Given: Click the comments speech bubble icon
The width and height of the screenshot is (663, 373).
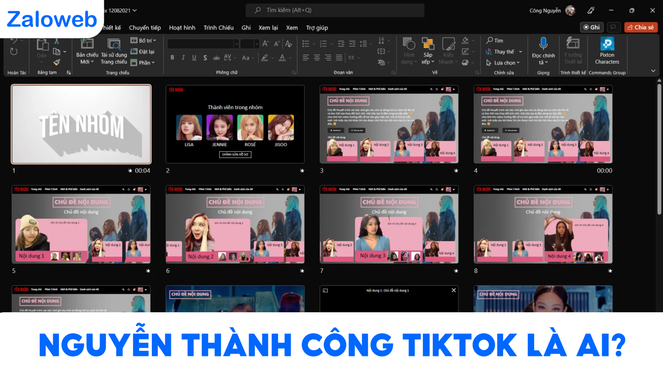Looking at the screenshot, I should pos(613,27).
